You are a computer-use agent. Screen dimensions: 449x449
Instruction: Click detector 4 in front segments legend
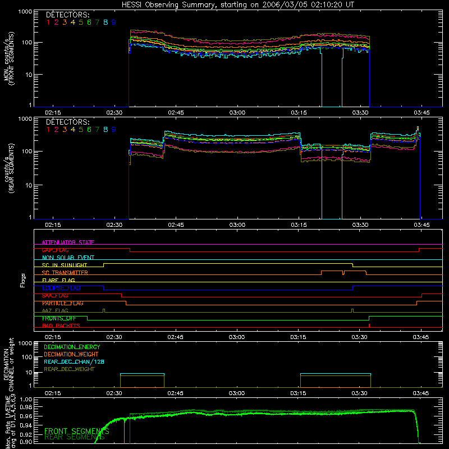(x=73, y=22)
